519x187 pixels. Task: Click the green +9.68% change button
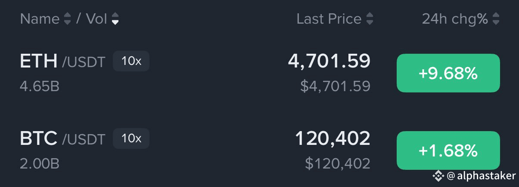[x=448, y=73]
